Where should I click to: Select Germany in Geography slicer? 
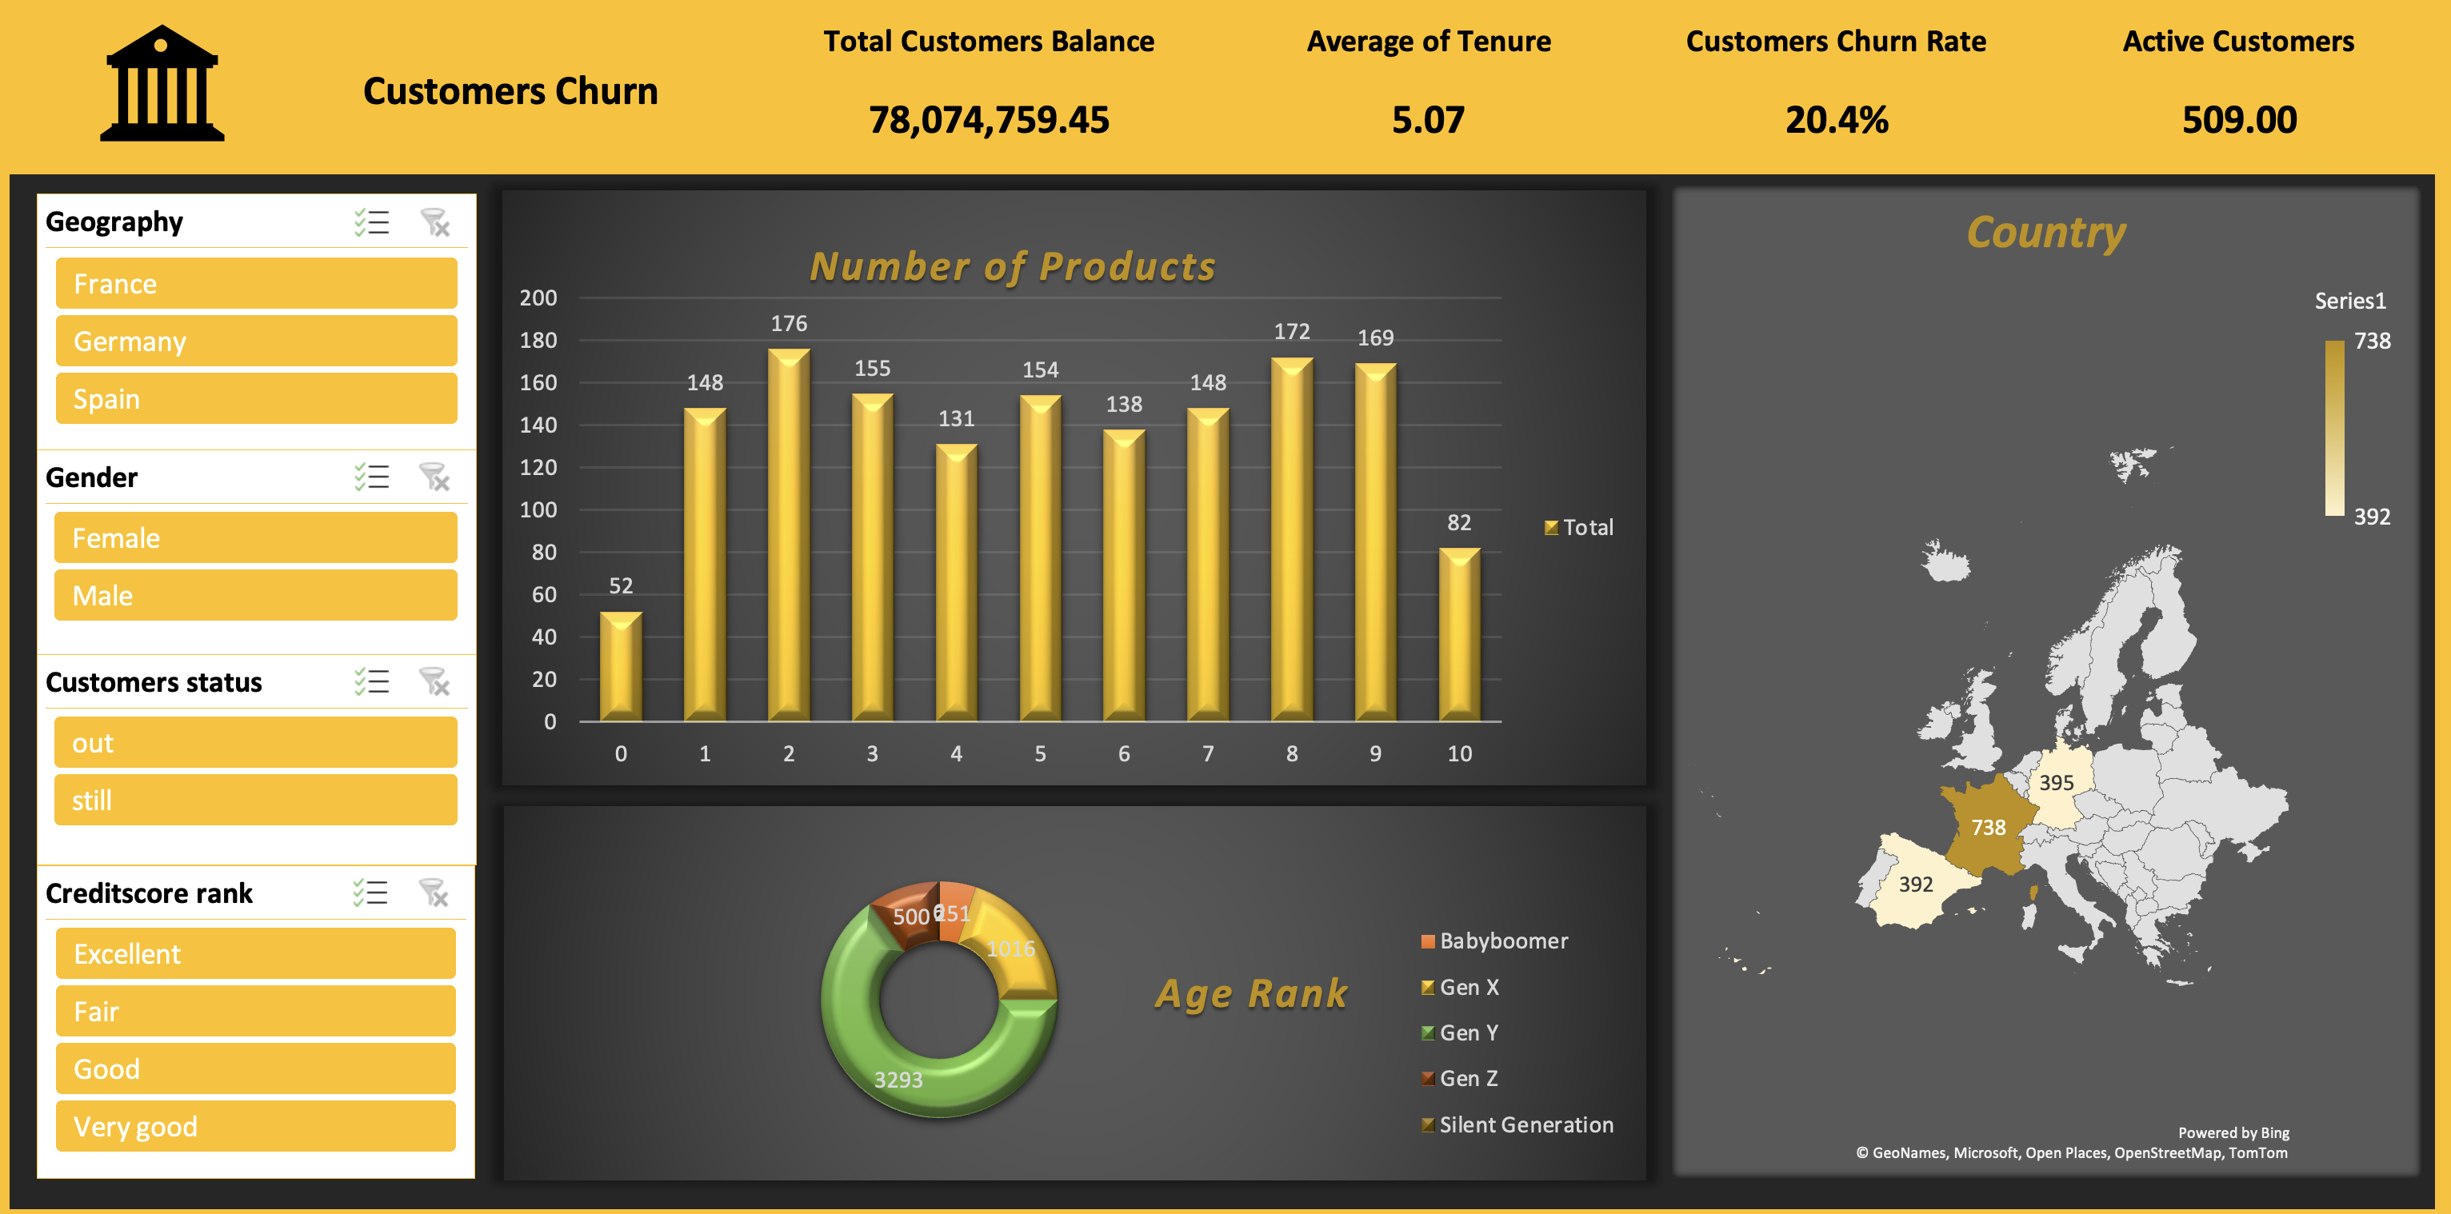click(x=256, y=341)
